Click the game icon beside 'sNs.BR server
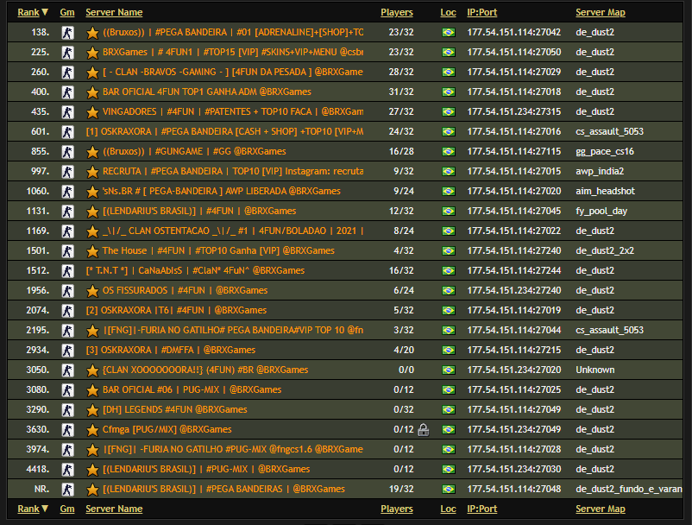The width and height of the screenshot is (692, 525). (x=67, y=191)
